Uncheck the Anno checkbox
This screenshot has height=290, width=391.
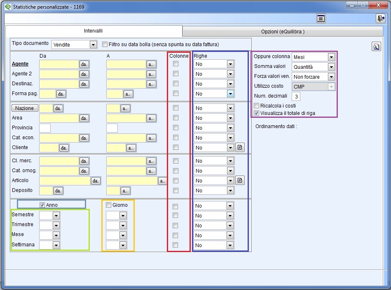[x=42, y=205]
